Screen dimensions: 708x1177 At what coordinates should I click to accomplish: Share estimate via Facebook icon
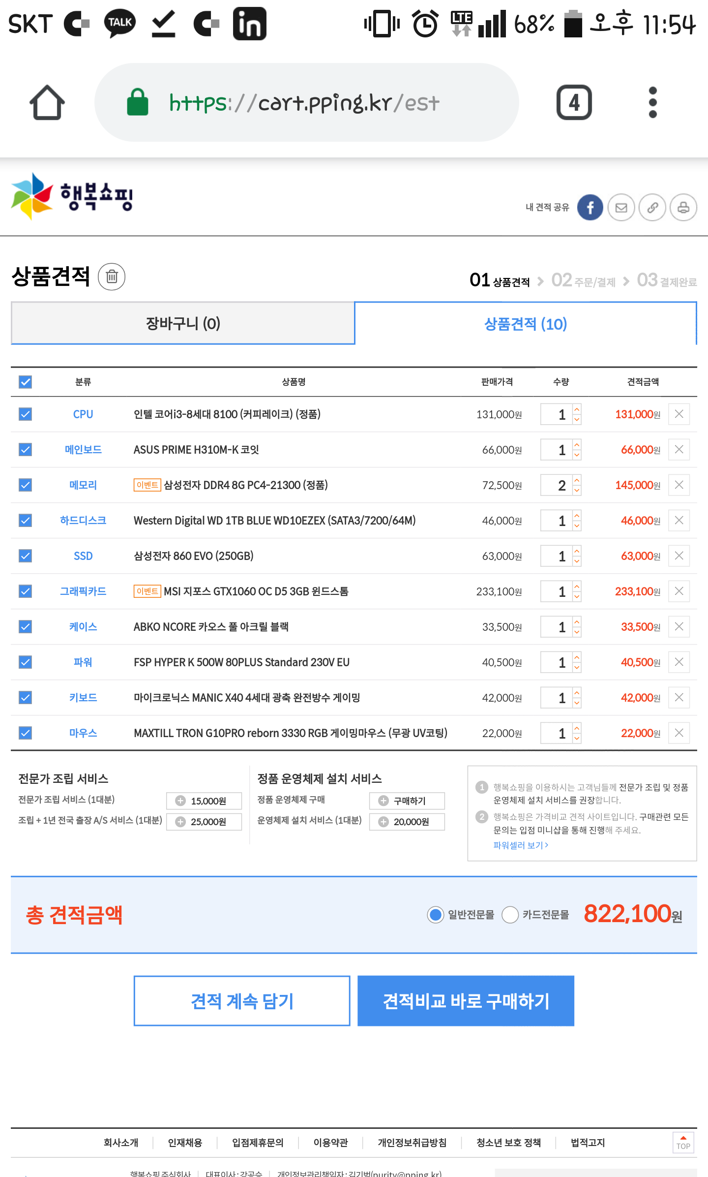(x=590, y=207)
